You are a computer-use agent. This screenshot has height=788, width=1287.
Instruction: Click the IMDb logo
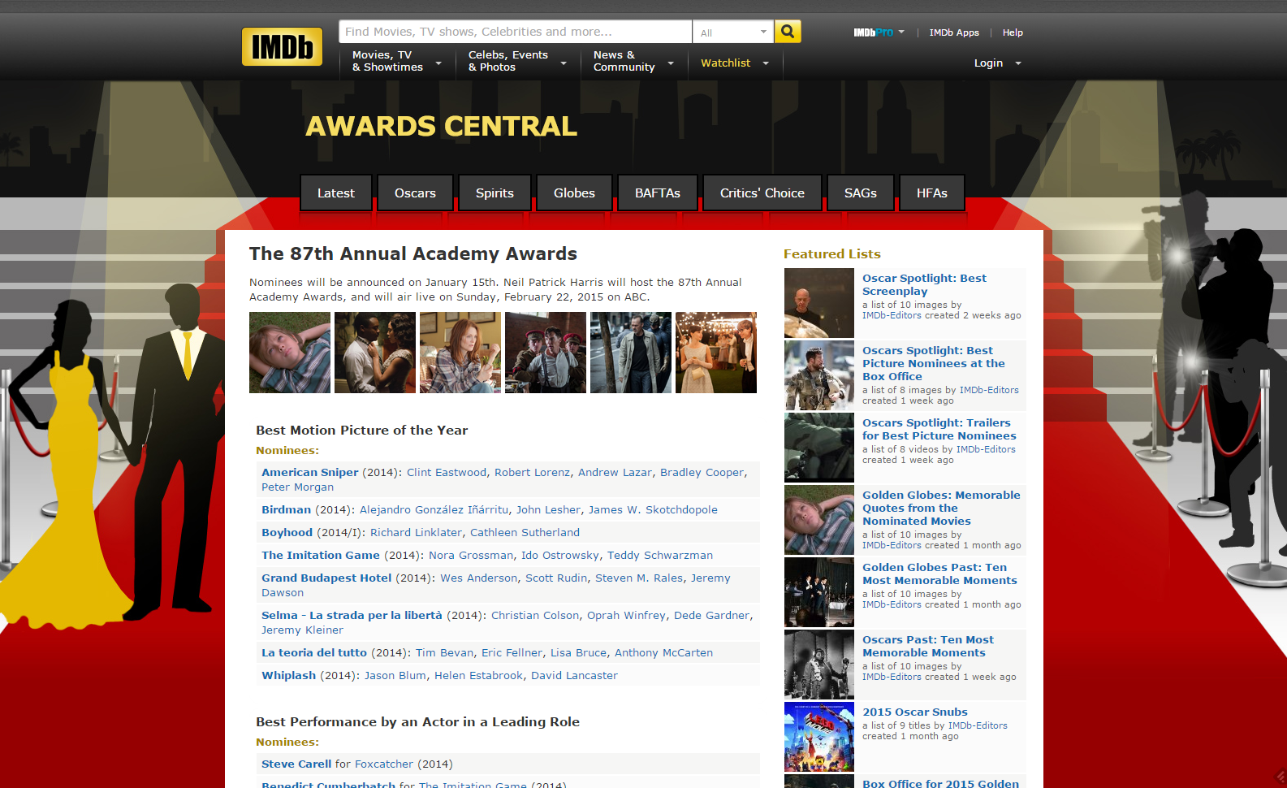click(x=282, y=46)
